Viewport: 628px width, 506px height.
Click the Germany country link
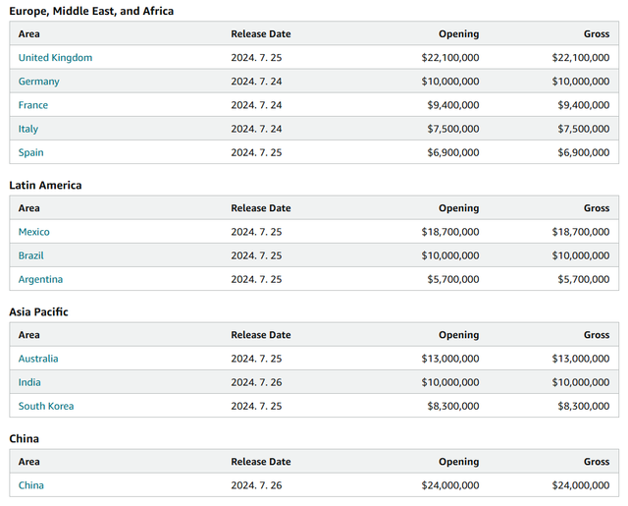(x=38, y=82)
